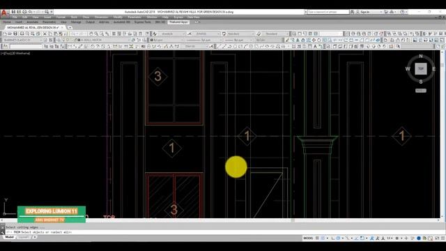Click the scissors Cut icon in Standard toolbar
This screenshot has height=251, width=446.
click(x=45, y=34)
